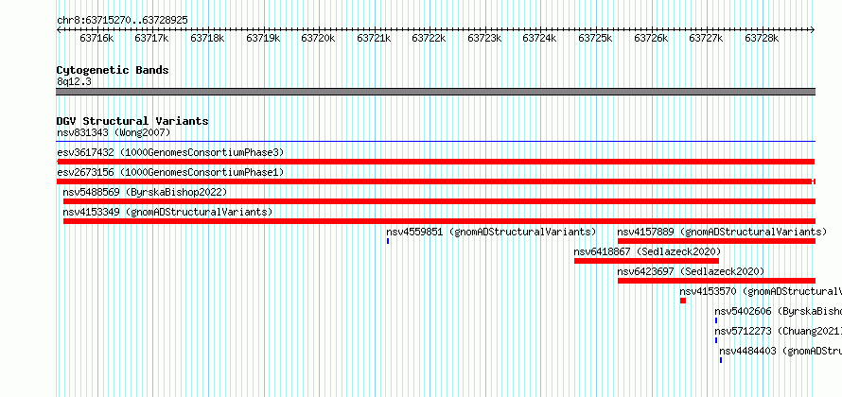Select the red bar for esv2673156
This screenshot has width=842, height=397.
436,181
